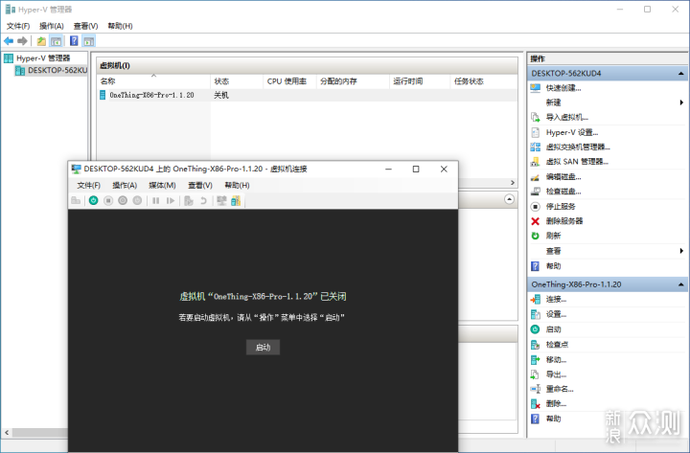Viewport: 690px width, 453px height.
Task: Click the Back arrow in Hyper-V Manager toolbar
Action: 9,41
